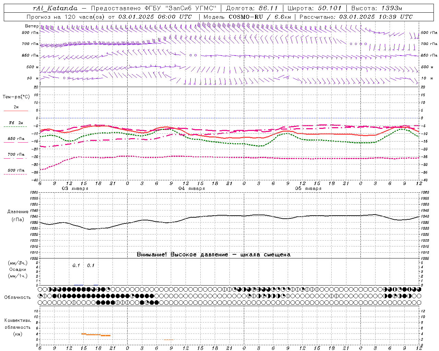439x351 pixels.
Task: Click the Модель COSMO-RU / 6.6км label
Action: (247, 17)
